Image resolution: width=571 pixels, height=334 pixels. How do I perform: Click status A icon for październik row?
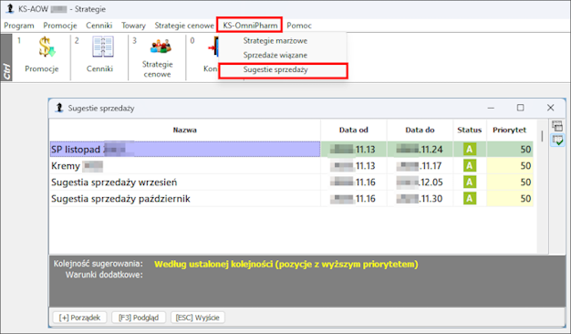(470, 199)
